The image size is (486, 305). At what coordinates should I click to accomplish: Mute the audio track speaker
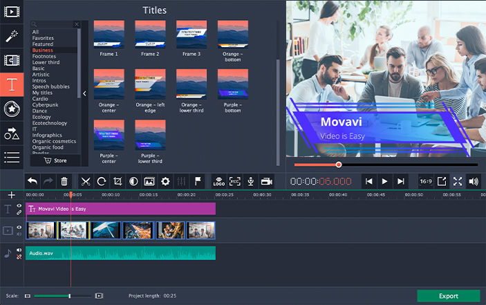point(19,250)
